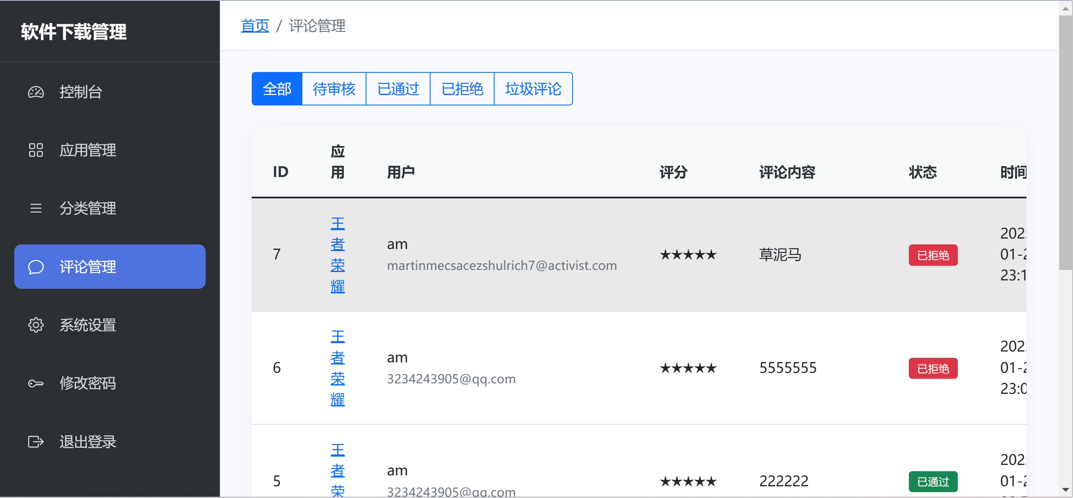Click the dashboard gauge icon
Screen dimensions: 1073x498
coord(36,92)
